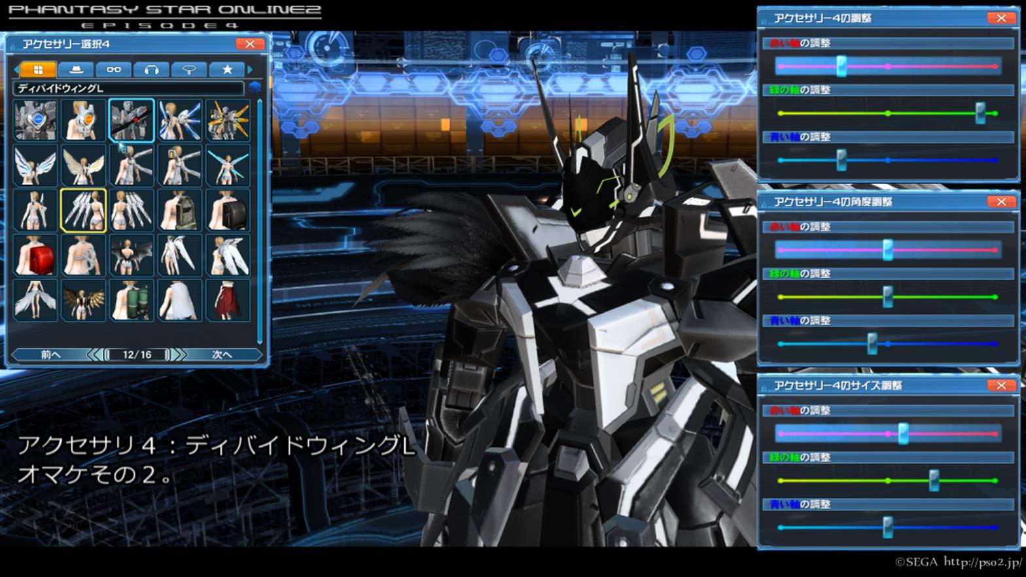The image size is (1026, 577).
Task: Close the アクセサリー4の角度調整 panel
Action: [1001, 201]
